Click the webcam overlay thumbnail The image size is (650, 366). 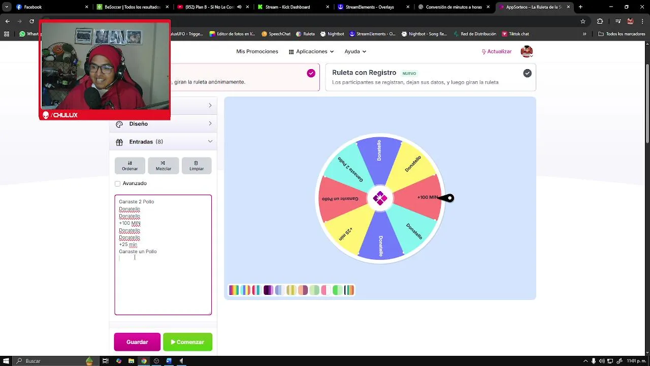pyautogui.click(x=105, y=70)
